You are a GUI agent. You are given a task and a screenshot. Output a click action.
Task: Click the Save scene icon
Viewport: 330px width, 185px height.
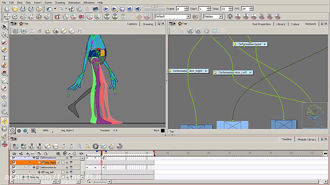(x=23, y=9)
